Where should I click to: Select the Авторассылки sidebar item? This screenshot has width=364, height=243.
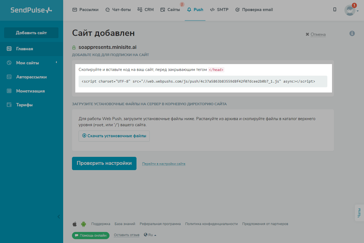pos(31,77)
